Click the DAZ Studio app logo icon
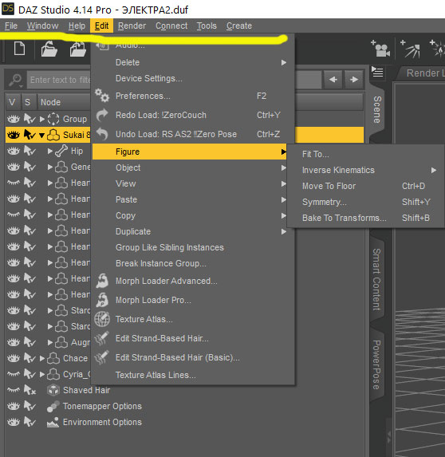This screenshot has width=445, height=457. (8, 9)
